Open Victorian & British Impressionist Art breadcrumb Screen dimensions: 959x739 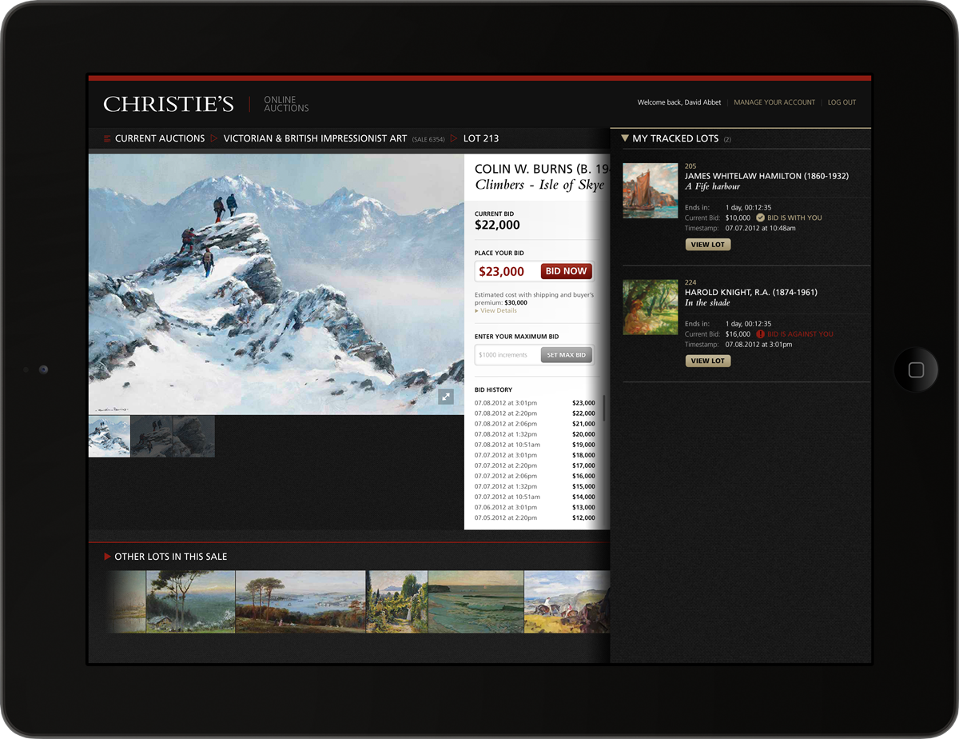tap(315, 138)
